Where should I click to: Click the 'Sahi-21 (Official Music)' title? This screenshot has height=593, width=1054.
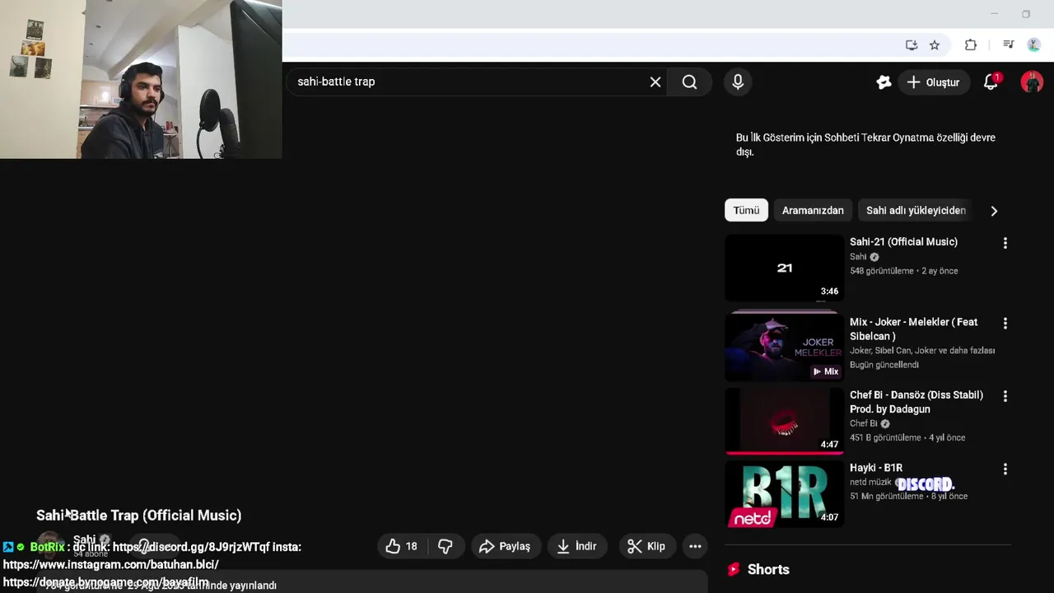click(903, 241)
